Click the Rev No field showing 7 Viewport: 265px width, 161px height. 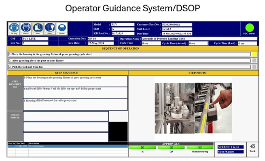(35, 43)
